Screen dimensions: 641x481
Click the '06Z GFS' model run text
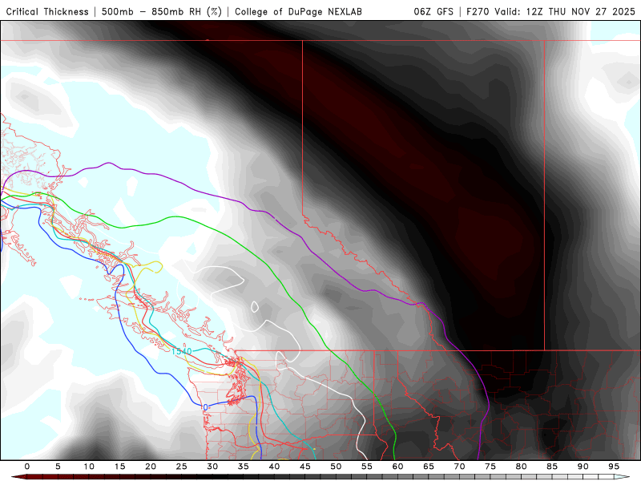coord(433,12)
